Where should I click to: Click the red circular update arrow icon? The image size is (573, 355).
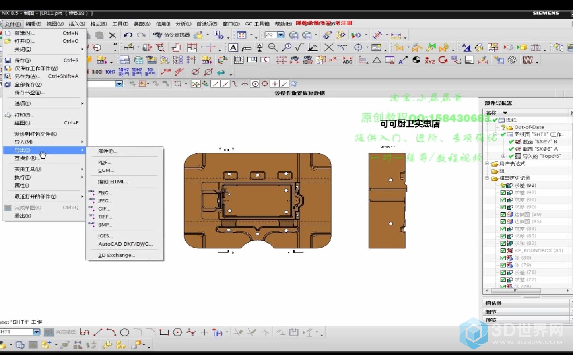(443, 60)
